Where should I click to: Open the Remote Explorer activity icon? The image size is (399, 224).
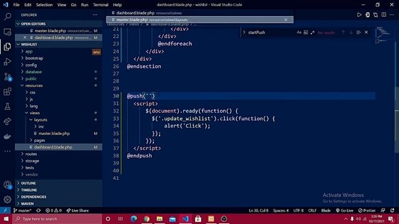pyautogui.click(x=7, y=32)
